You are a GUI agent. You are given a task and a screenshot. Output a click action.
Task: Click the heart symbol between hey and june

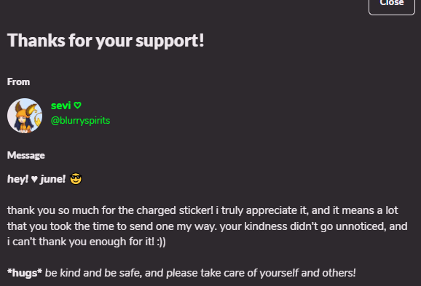[34, 179]
